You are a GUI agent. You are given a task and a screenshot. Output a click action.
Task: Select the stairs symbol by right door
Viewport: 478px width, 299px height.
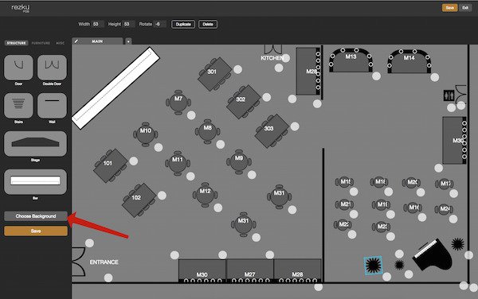click(449, 95)
